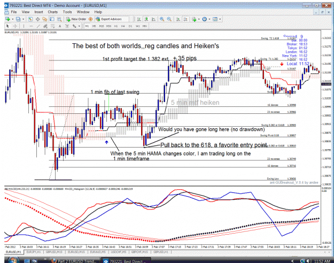Open the Strategy Tester icon
Screen dimensions: 334x263
[x=59, y=19]
